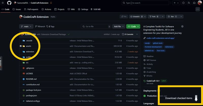Viewport: 203px width, 106px height.
Task: Open the code-craft-extension.vercel.app link
Action: click(161, 38)
